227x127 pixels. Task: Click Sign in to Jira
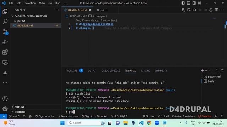(x=45, y=116)
